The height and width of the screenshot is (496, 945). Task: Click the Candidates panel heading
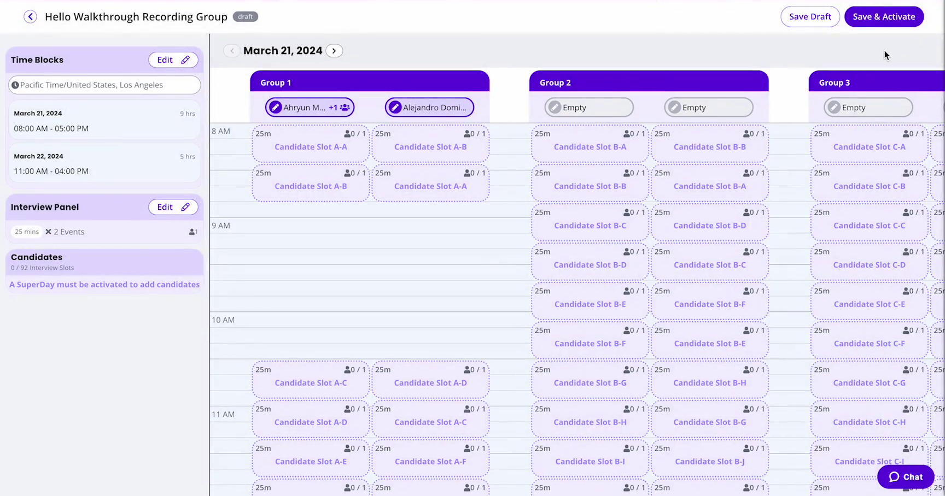click(37, 257)
